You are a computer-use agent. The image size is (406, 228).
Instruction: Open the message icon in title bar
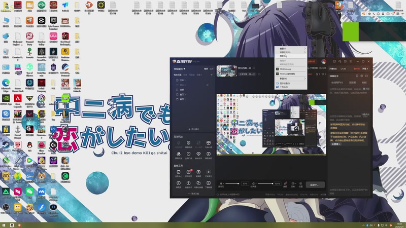[334, 61]
